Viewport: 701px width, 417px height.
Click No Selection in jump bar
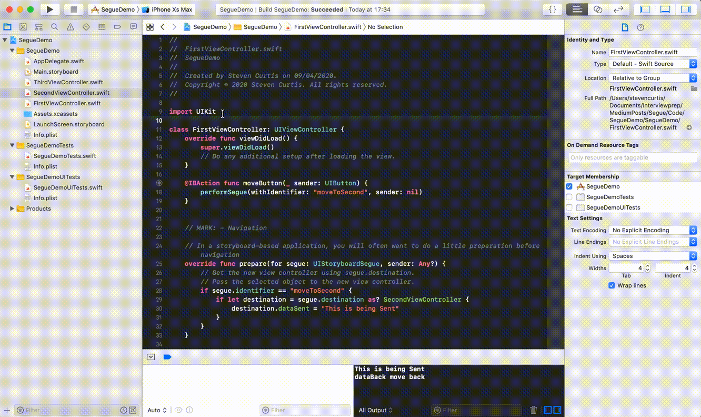(385, 27)
